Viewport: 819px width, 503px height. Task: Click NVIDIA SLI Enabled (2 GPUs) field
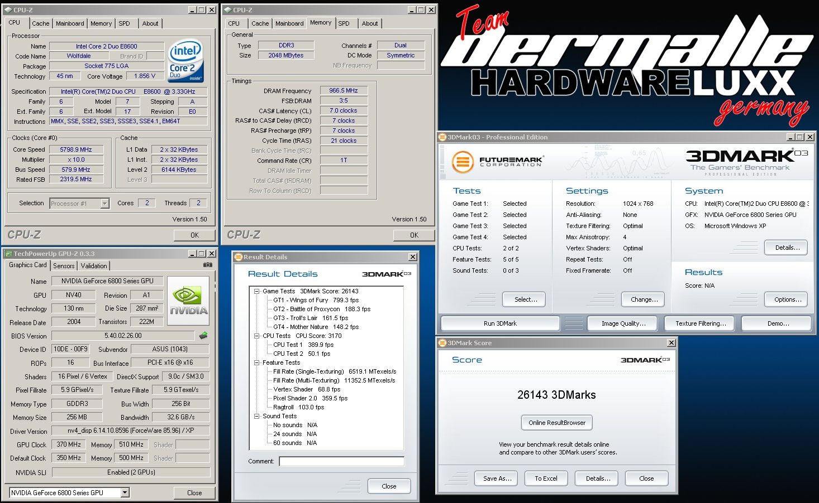131,472
